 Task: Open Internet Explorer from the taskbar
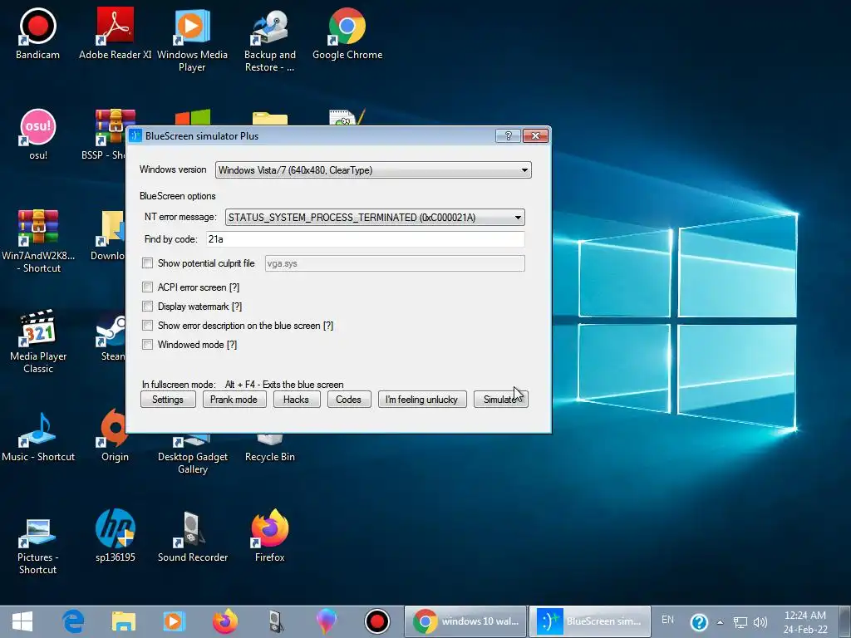tap(73, 621)
